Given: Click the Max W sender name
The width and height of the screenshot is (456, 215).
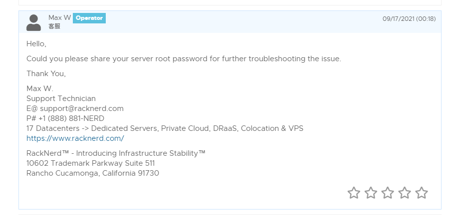Looking at the screenshot, I should (59, 18).
